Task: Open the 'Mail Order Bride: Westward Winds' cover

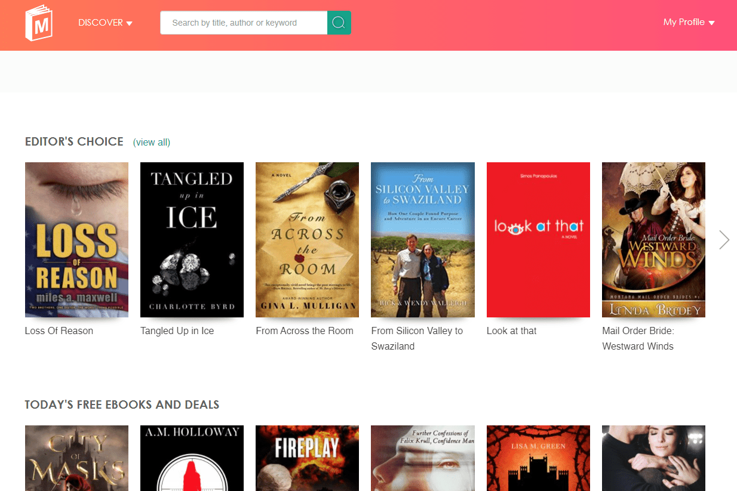Action: [x=653, y=239]
